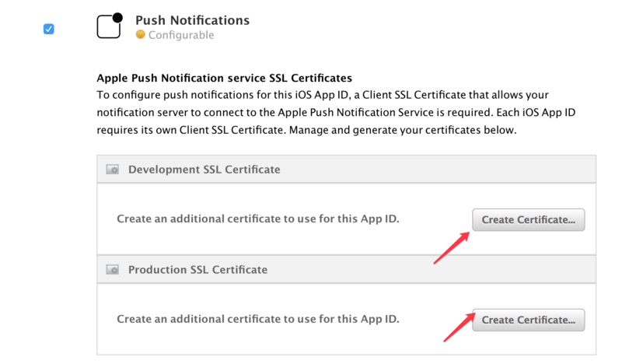Click the red arrow pointing at Production's button

pos(459,327)
